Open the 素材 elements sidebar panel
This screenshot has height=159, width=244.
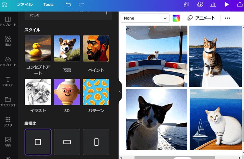pos(8,41)
